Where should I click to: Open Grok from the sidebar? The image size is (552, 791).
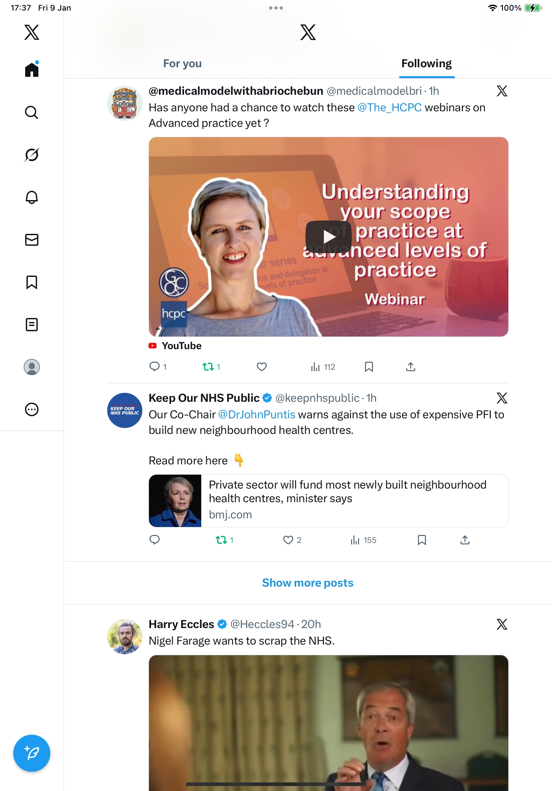click(x=32, y=155)
